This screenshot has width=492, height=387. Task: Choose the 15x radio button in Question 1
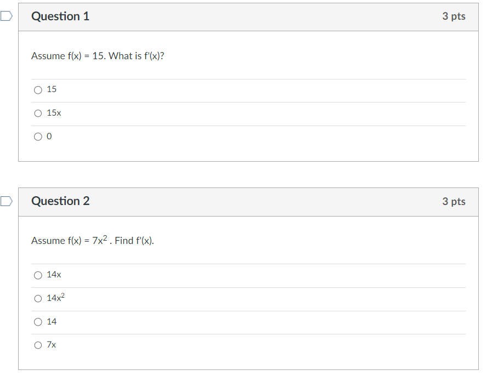[x=38, y=113]
